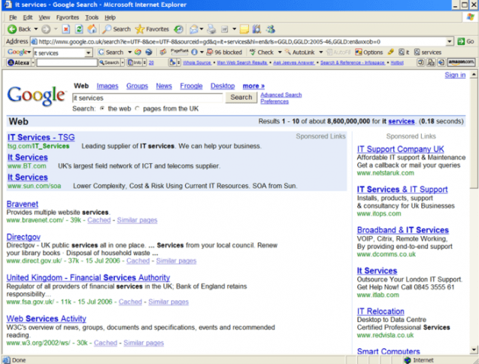Click the 'services' word-find button
479x364 pixels.
tap(428, 52)
